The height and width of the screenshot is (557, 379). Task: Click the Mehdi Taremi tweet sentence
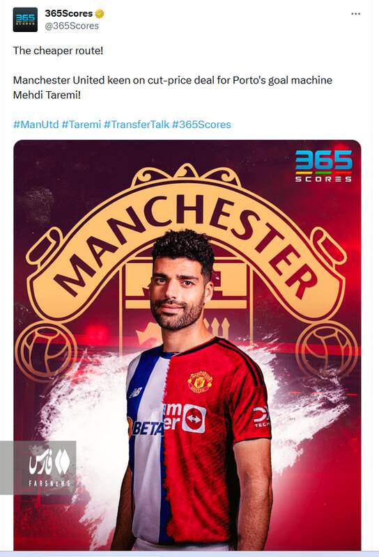pos(173,88)
